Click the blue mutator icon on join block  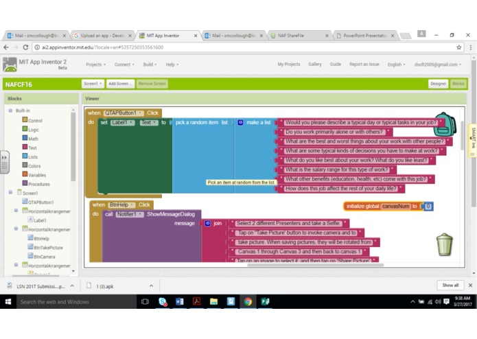point(207,224)
